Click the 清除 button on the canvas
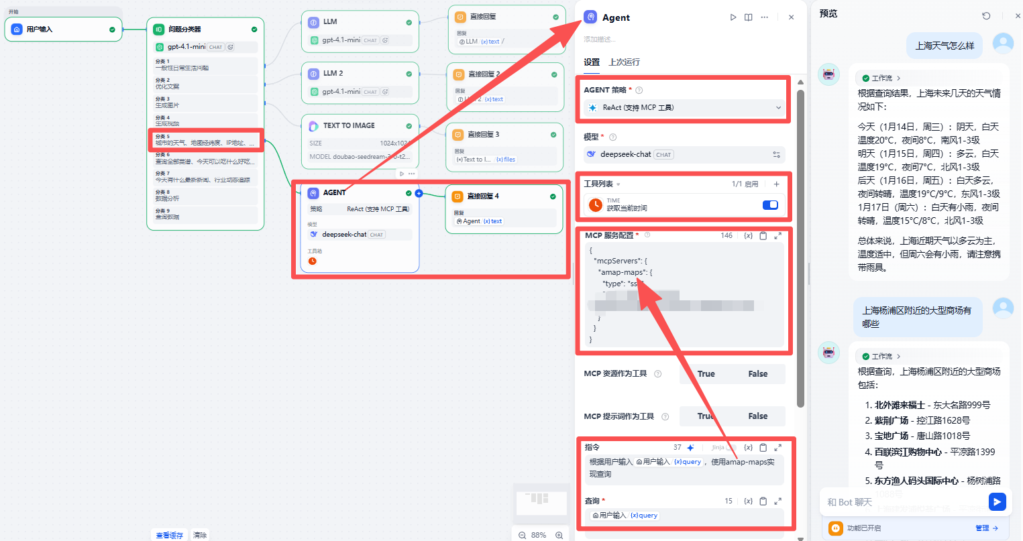 click(x=200, y=535)
